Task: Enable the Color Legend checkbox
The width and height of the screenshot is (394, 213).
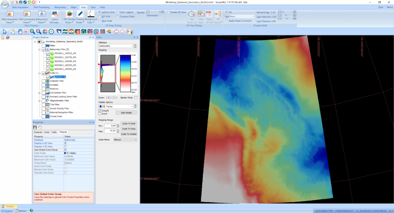Action: coord(118,12)
